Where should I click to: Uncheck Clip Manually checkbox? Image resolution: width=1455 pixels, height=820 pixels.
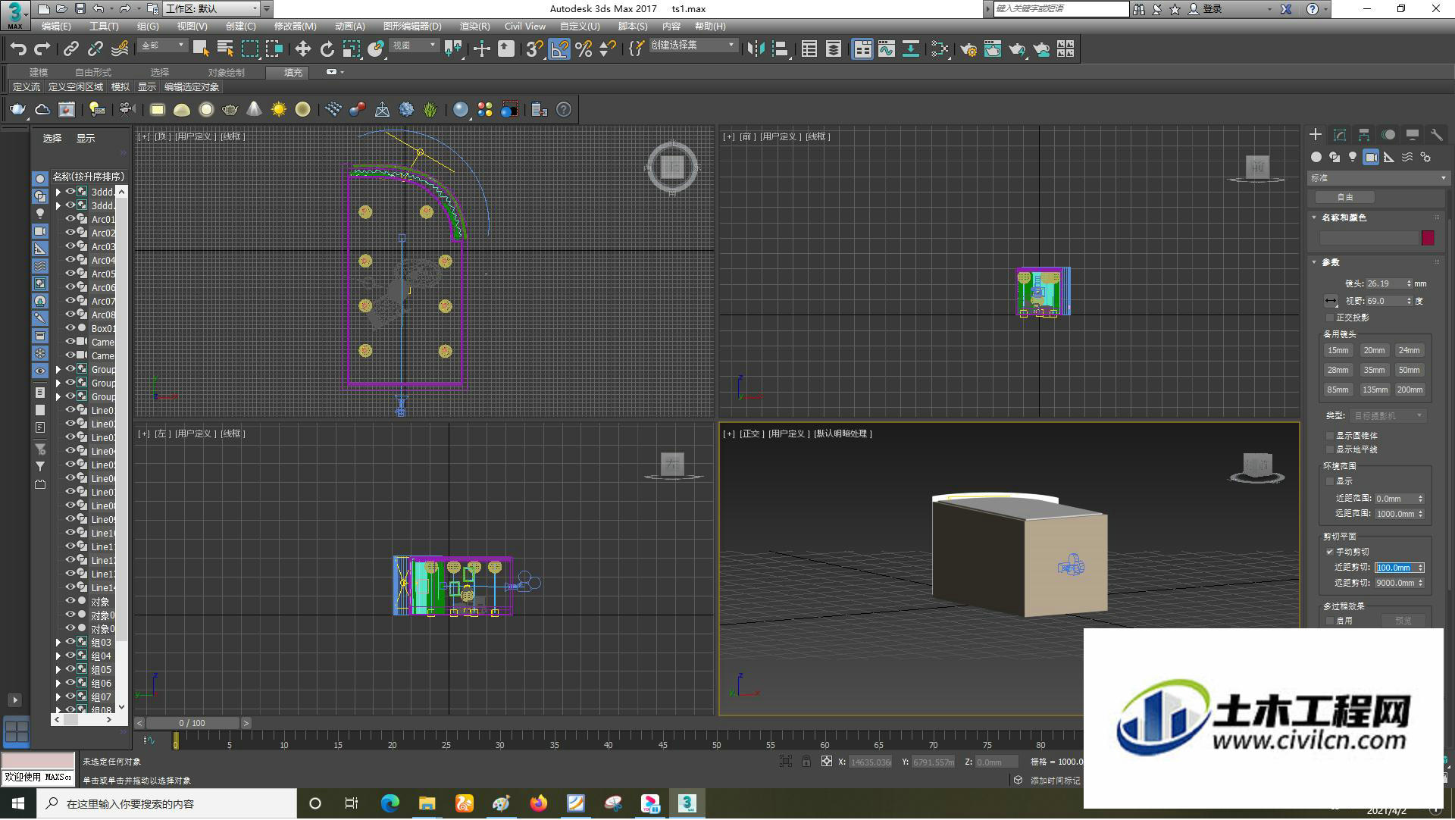pos(1330,552)
